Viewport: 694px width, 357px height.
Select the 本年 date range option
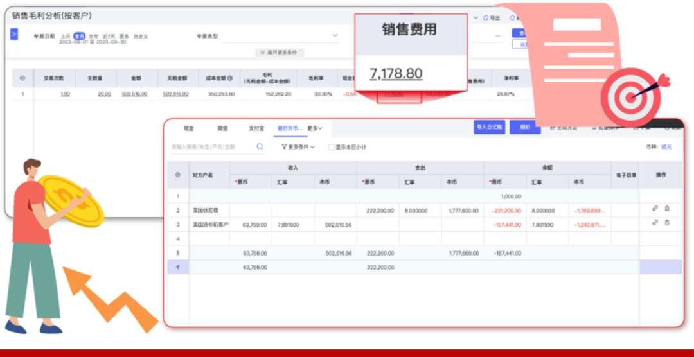93,36
